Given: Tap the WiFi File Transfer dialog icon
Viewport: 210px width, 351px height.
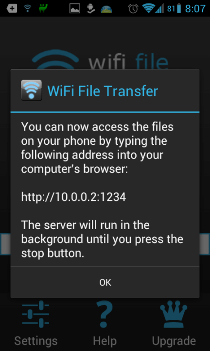Looking at the screenshot, I should (x=32, y=90).
